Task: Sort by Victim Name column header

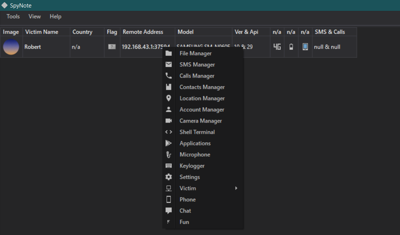Action: coord(46,32)
